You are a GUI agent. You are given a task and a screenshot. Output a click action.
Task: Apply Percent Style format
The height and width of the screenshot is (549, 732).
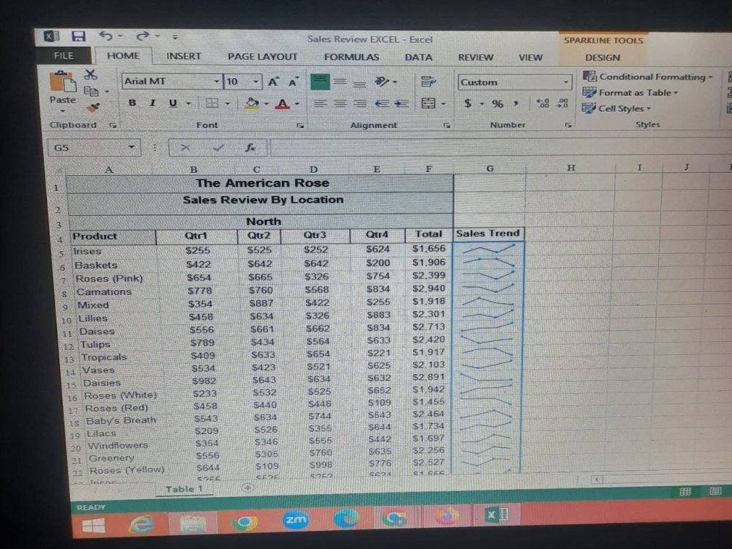tap(498, 104)
